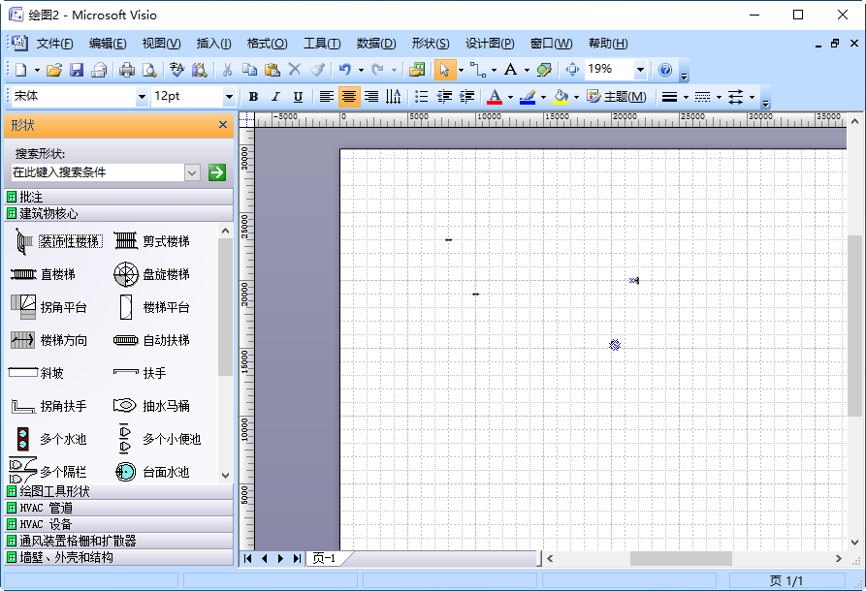Click the New document icon
866x591 pixels.
(x=21, y=70)
